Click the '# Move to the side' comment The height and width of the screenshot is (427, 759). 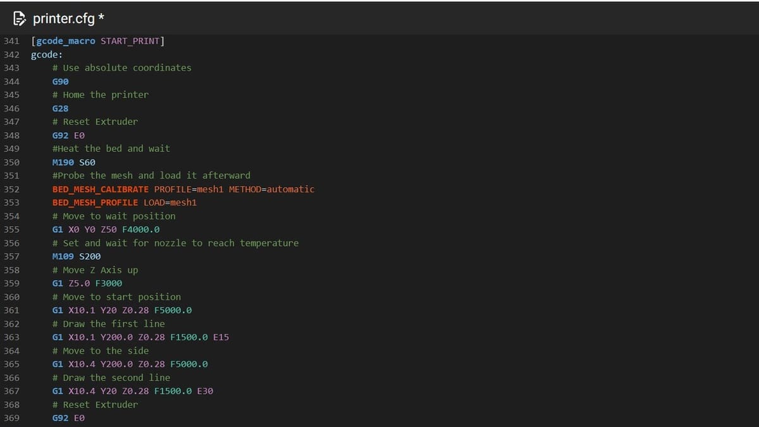pos(101,350)
